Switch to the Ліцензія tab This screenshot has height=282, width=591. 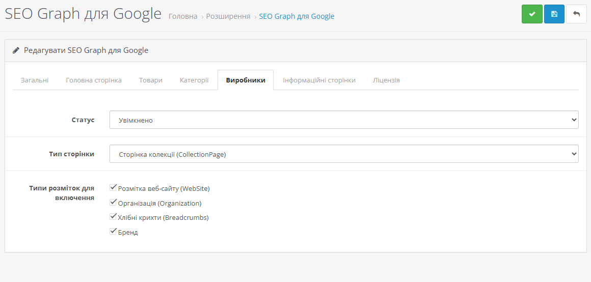tap(386, 80)
